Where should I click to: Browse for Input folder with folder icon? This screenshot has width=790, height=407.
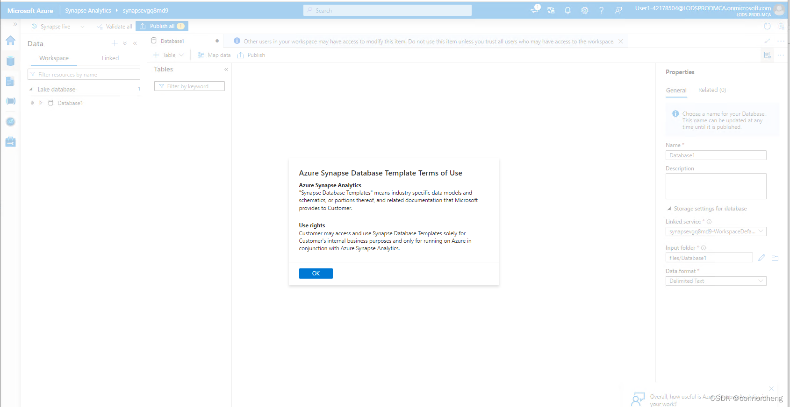(x=775, y=258)
